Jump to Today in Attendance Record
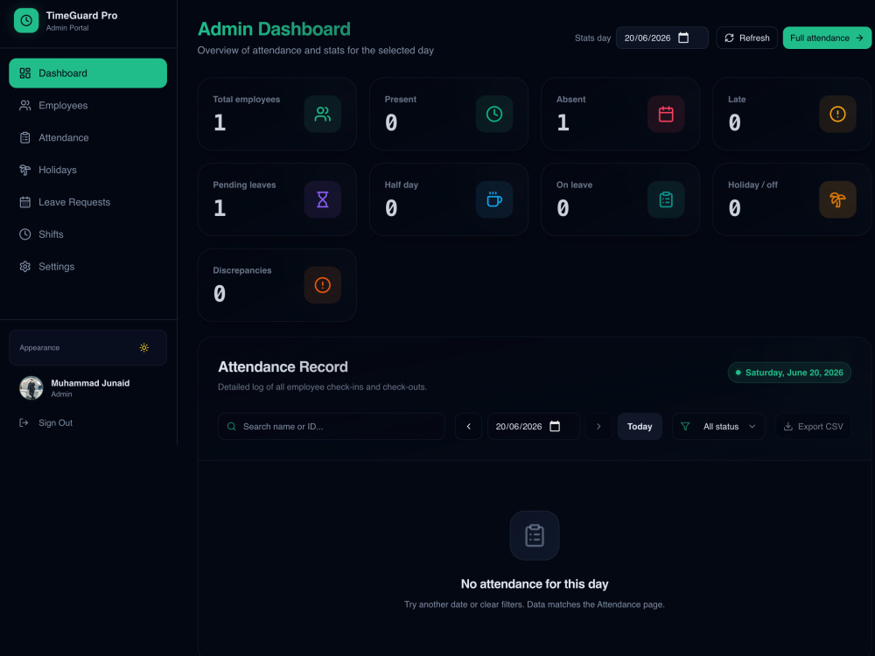Screen dimensions: 875x656 pyautogui.click(x=640, y=426)
